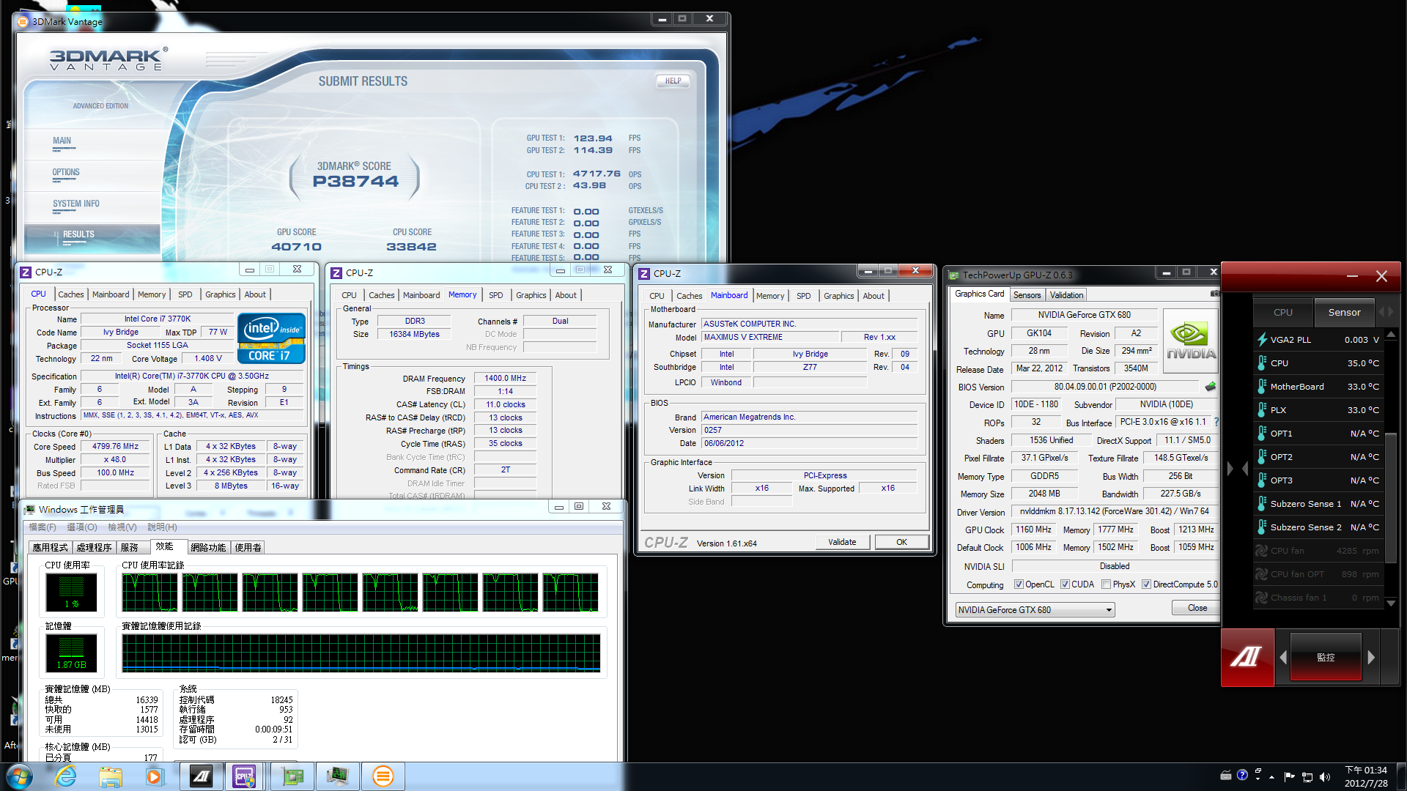Viewport: 1407px width, 791px height.
Task: Click the CPU-Z taskbar icon
Action: click(245, 776)
